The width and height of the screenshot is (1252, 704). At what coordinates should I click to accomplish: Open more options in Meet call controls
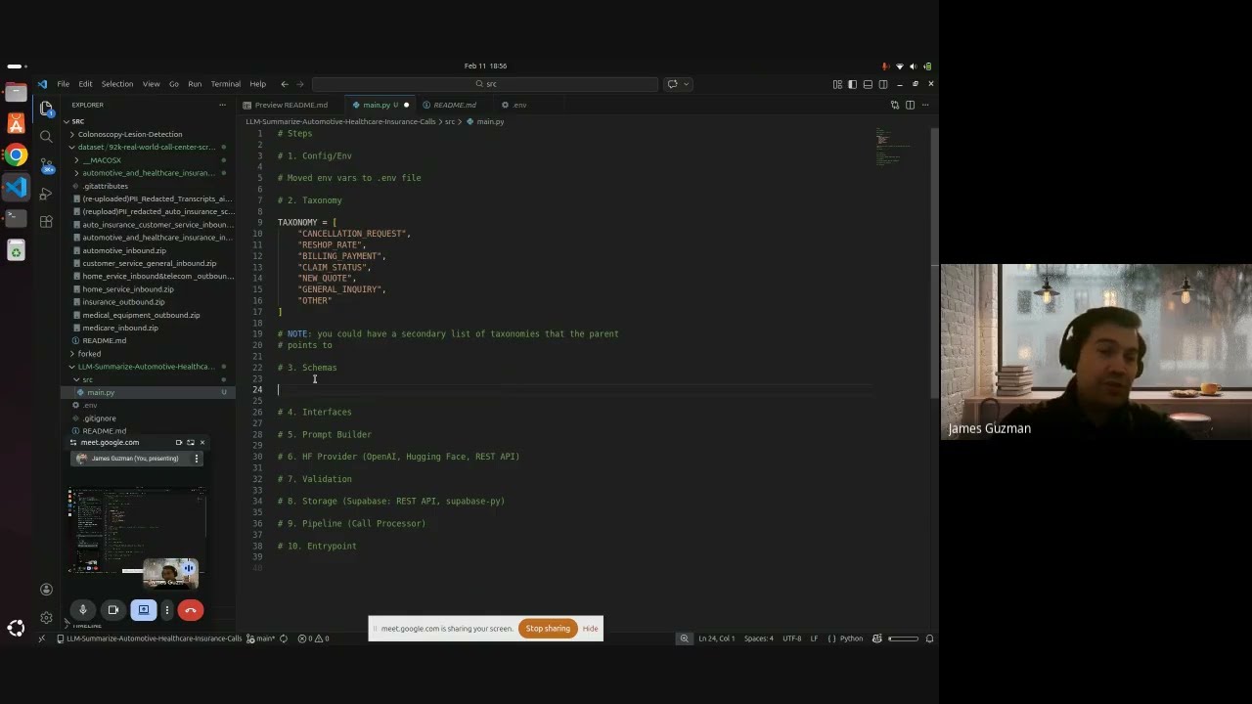point(167,610)
